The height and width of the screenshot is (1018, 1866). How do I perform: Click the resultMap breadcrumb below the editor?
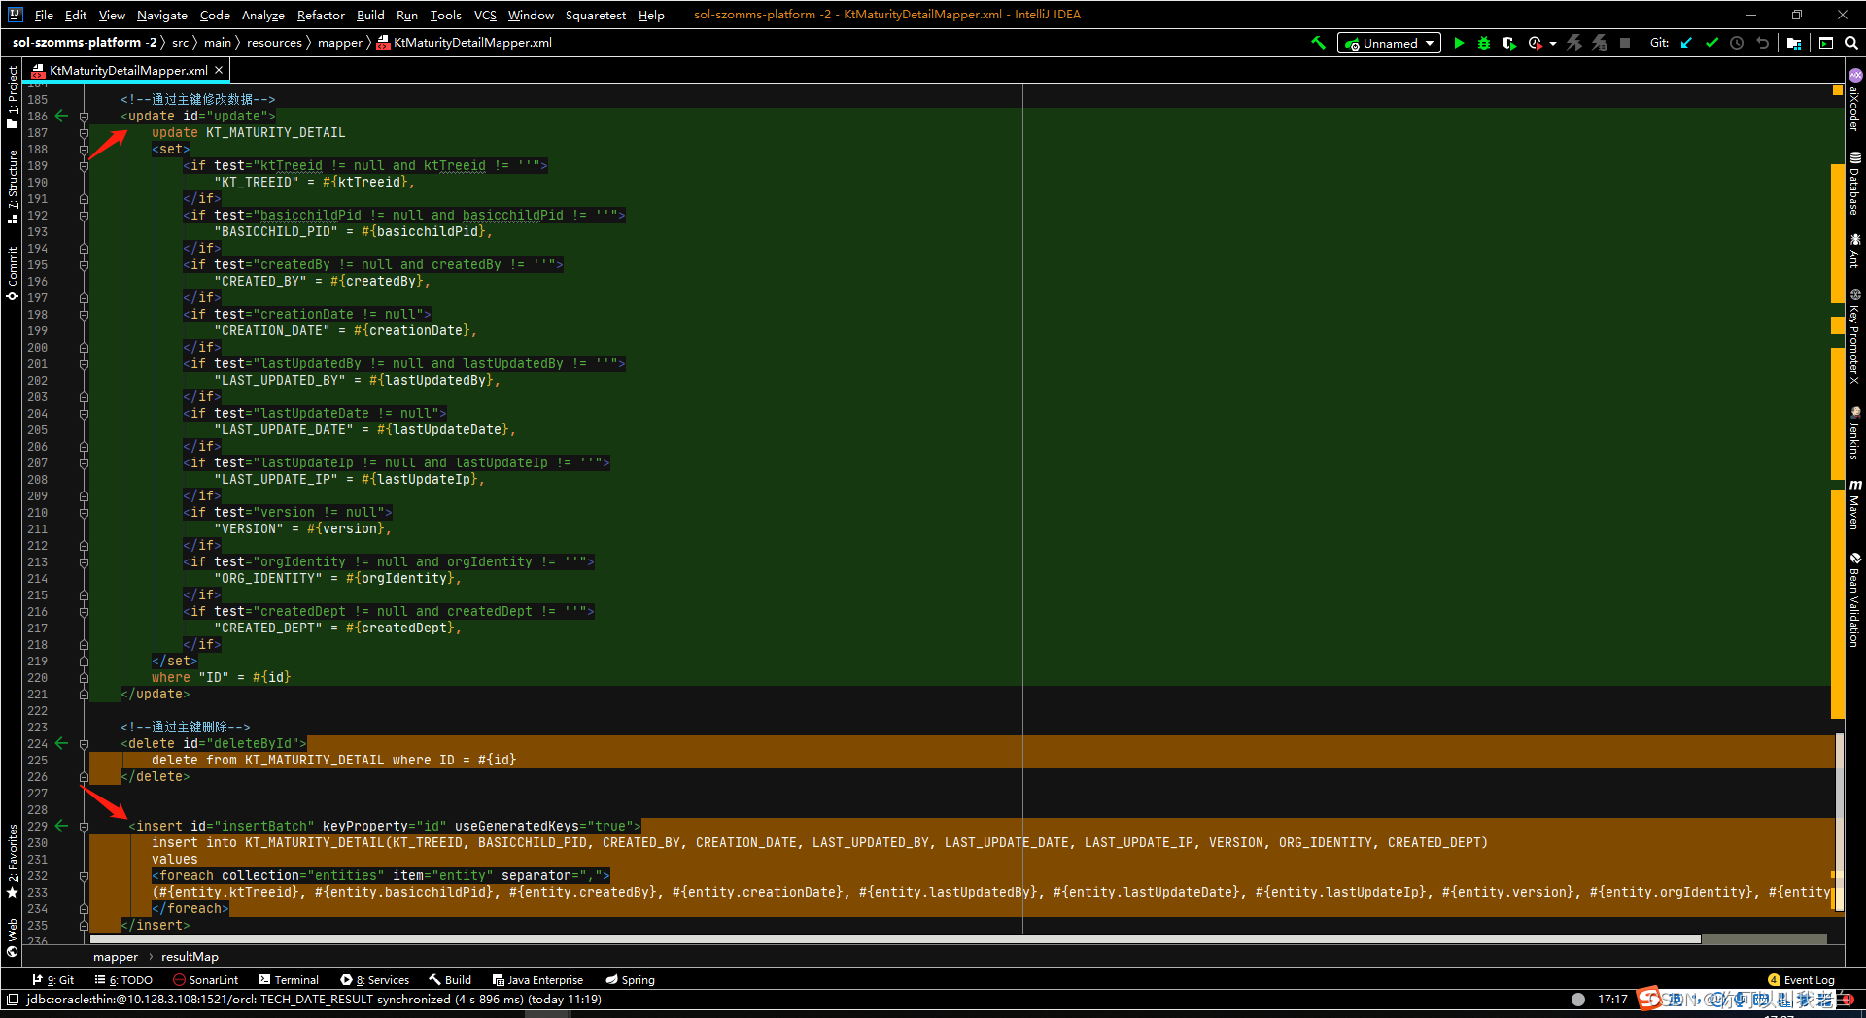[x=190, y=957]
